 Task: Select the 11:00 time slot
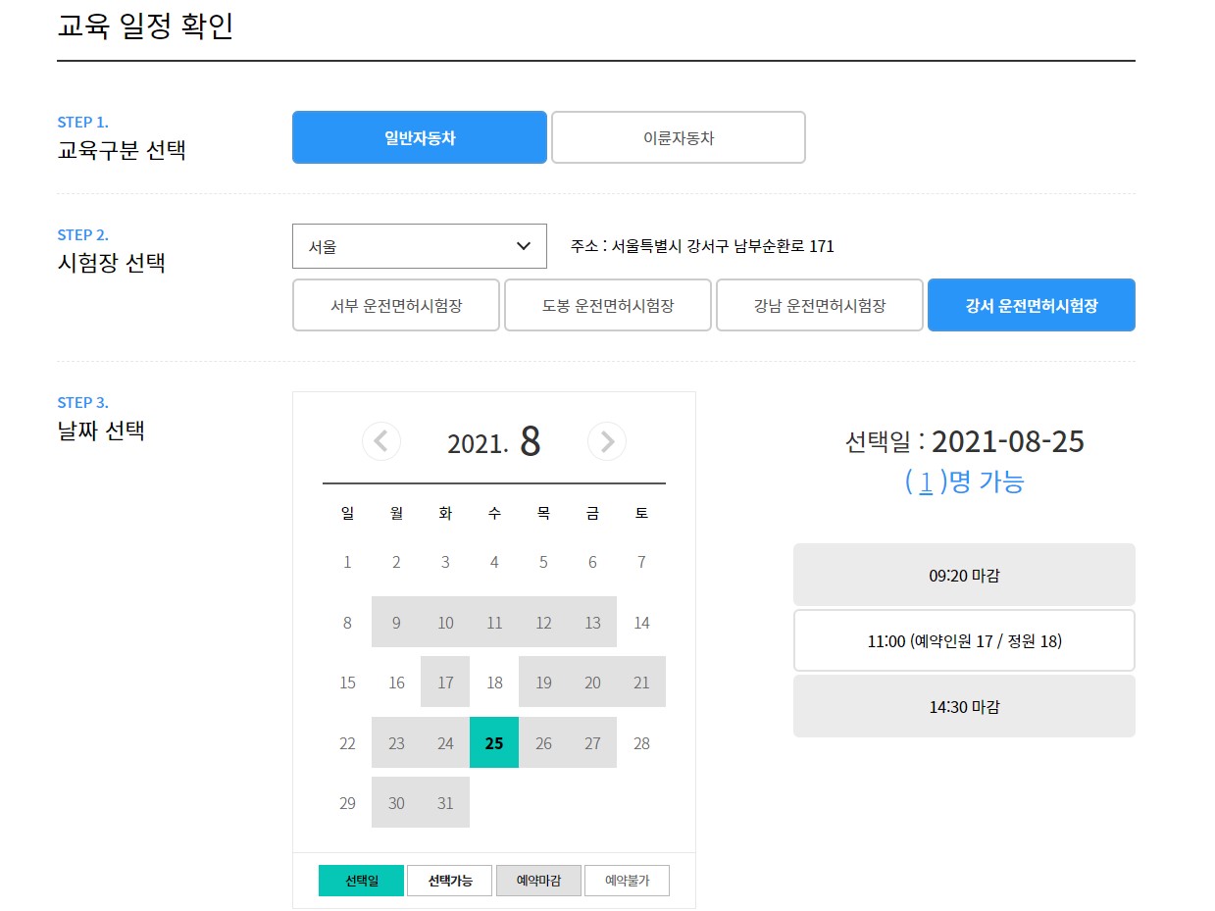[x=964, y=640]
